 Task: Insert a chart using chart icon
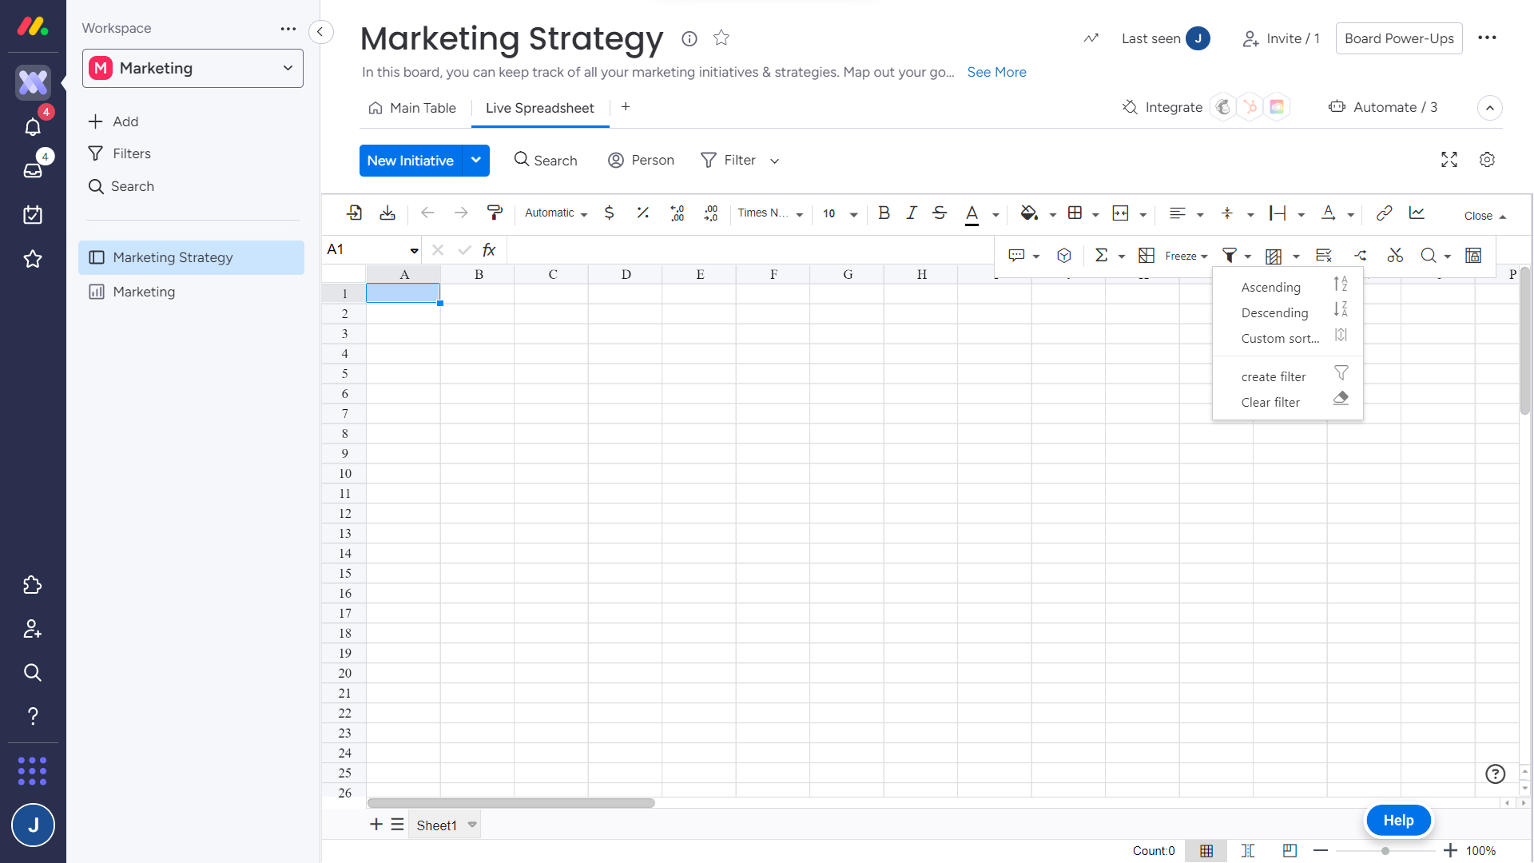1417,213
